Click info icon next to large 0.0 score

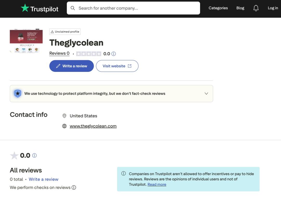[x=34, y=155]
